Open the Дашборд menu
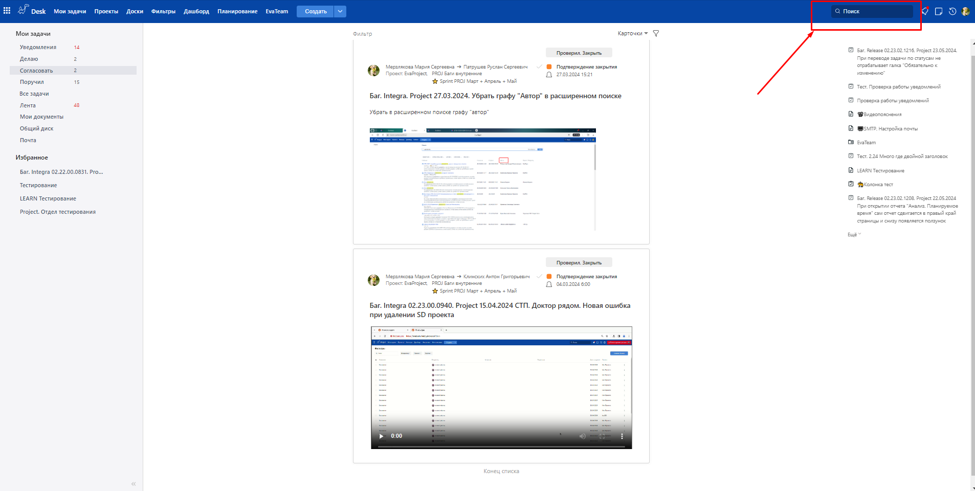 196,11
